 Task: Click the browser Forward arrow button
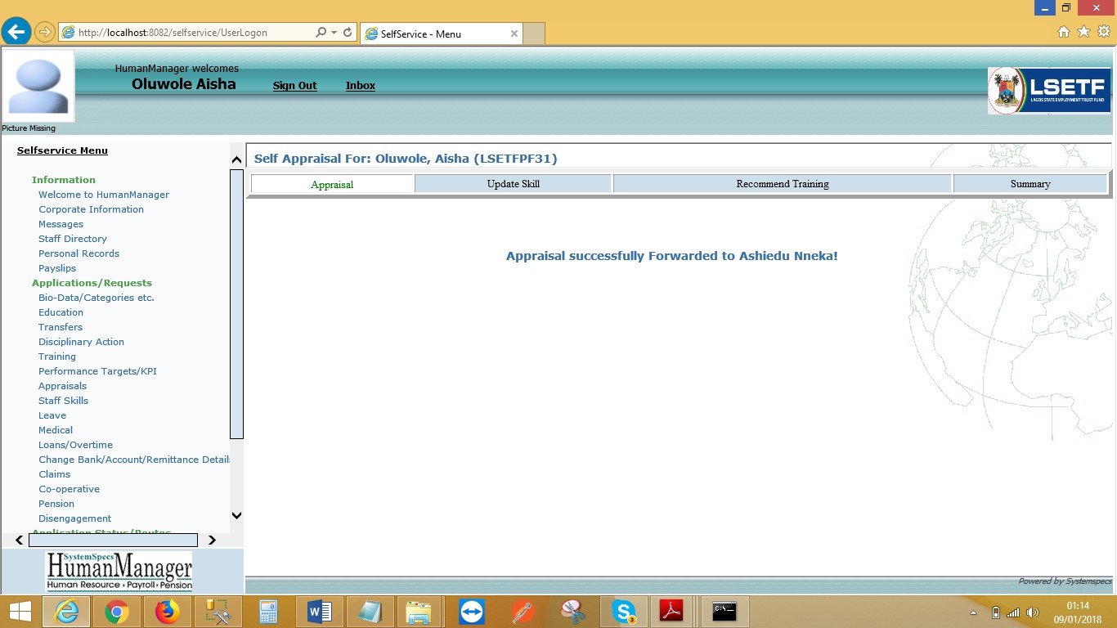coord(44,33)
